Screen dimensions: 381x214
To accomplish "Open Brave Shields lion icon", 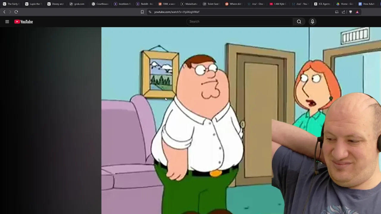I will [x=350, y=12].
